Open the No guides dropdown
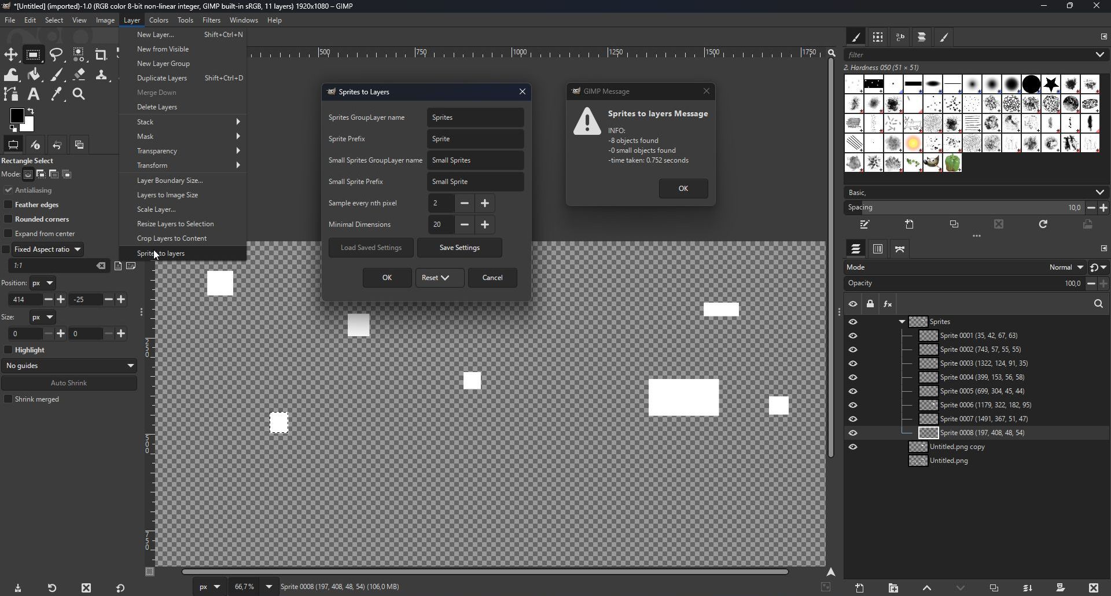 click(69, 366)
